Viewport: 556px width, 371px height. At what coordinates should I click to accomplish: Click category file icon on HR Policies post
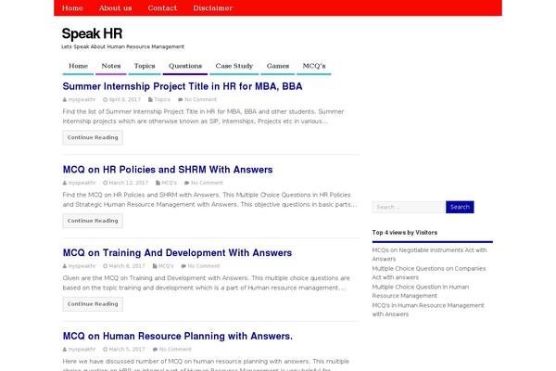158,183
